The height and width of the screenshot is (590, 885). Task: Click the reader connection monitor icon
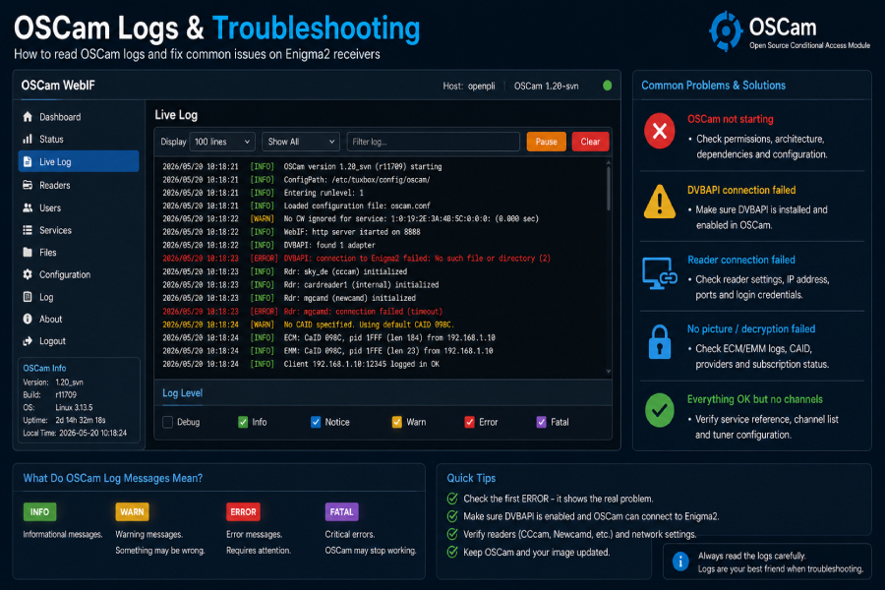(659, 273)
